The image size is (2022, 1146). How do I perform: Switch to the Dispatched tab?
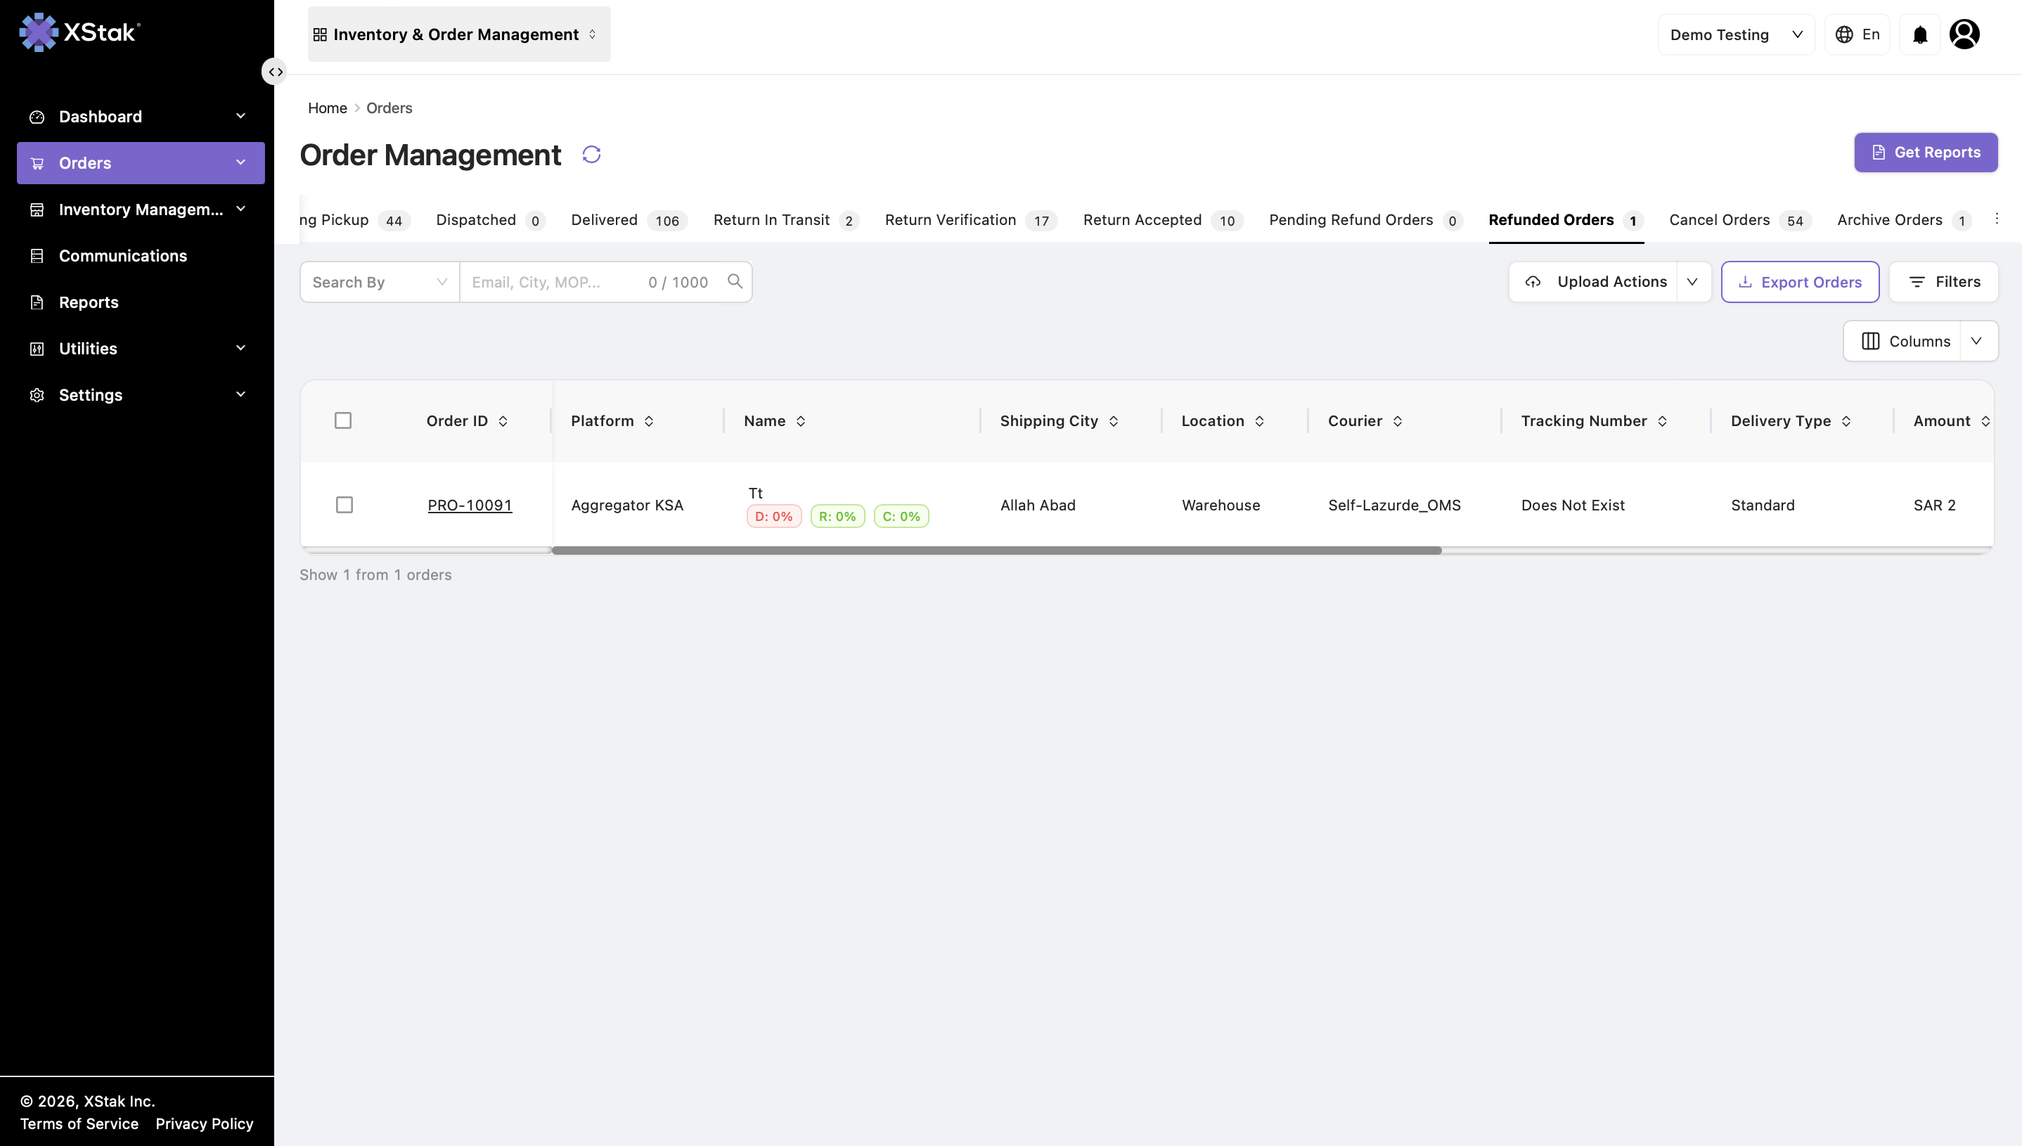point(490,219)
